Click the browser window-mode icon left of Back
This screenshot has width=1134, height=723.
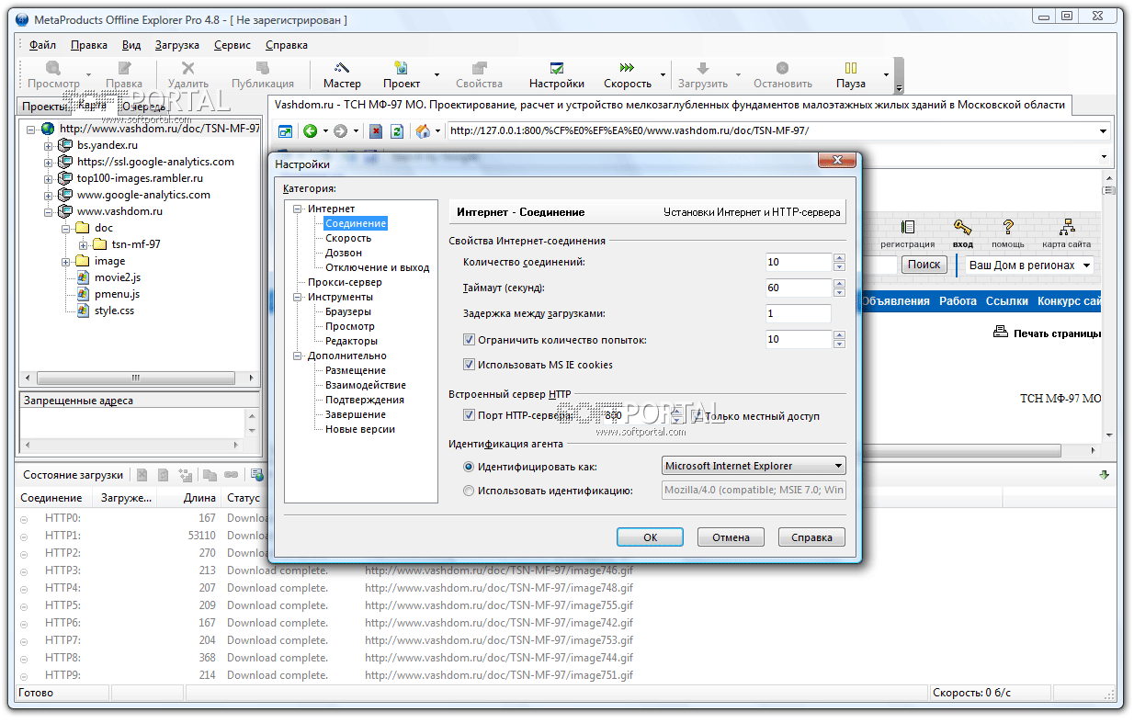pyautogui.click(x=285, y=131)
